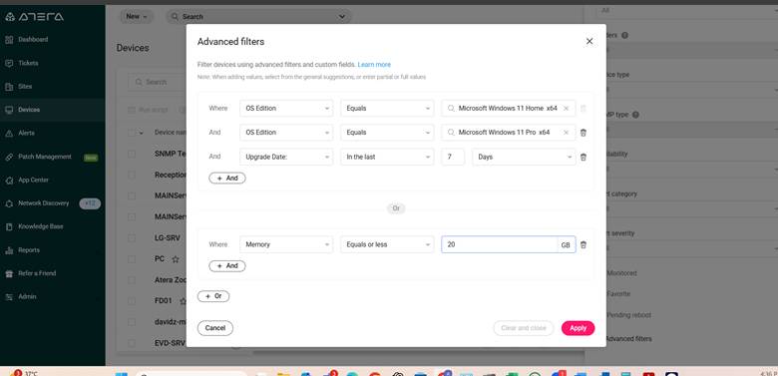Open the Days unit dropdown
Image resolution: width=778 pixels, height=376 pixels.
click(524, 157)
